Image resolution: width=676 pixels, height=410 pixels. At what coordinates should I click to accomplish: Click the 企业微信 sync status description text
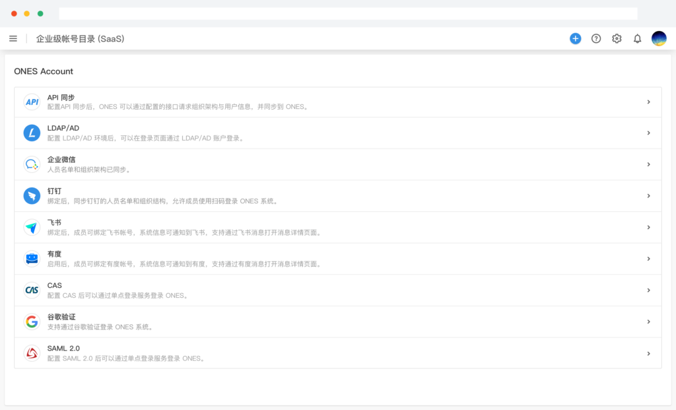[88, 170]
